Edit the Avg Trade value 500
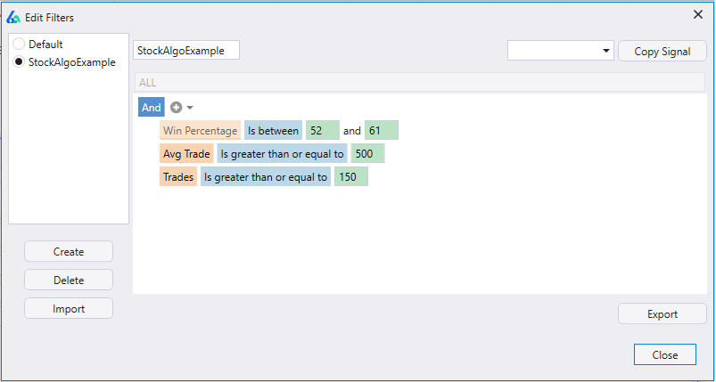 click(366, 154)
